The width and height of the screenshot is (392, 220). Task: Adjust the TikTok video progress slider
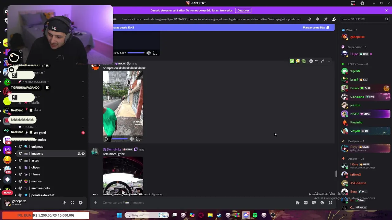pos(119,139)
